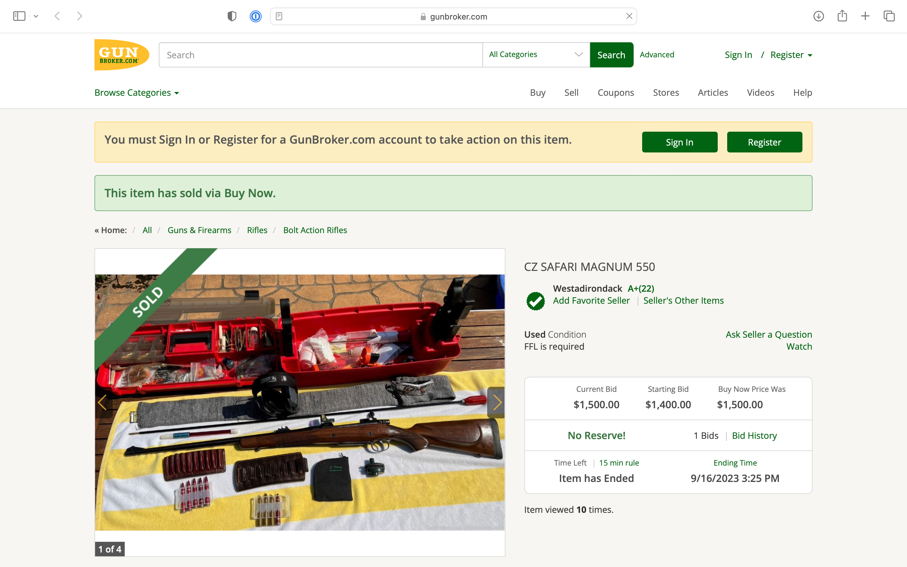
Task: Show the tab overview
Action: [x=889, y=16]
